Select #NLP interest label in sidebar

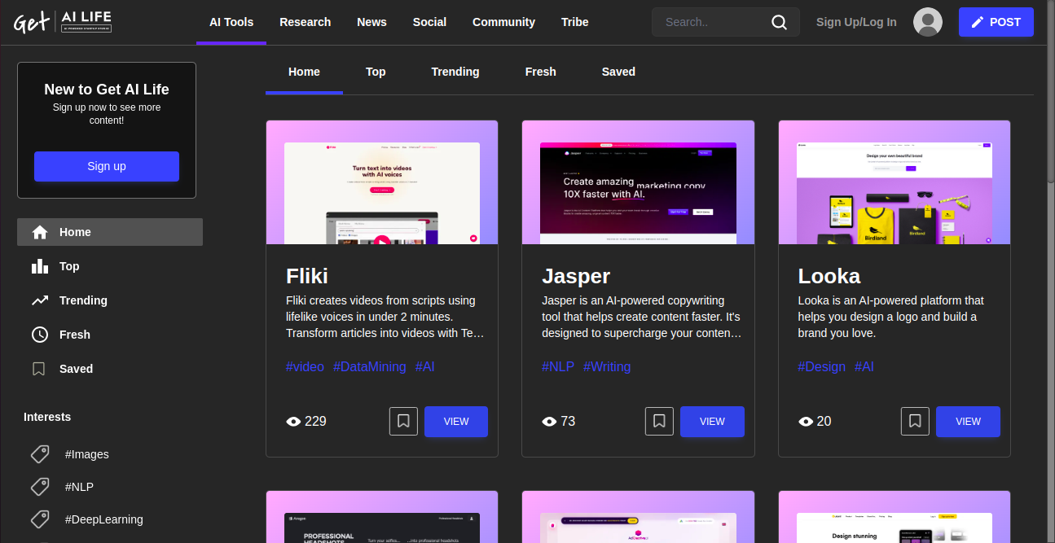click(x=79, y=487)
